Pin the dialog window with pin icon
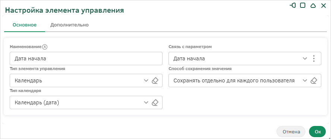Image resolution: width=331 pixels, height=139 pixels. click(293, 6)
